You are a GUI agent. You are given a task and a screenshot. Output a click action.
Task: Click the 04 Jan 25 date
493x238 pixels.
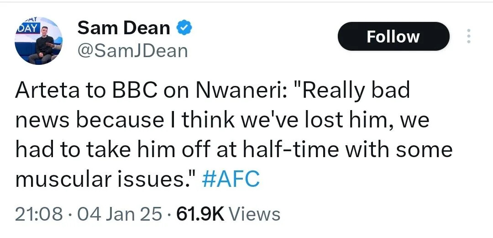click(x=121, y=215)
